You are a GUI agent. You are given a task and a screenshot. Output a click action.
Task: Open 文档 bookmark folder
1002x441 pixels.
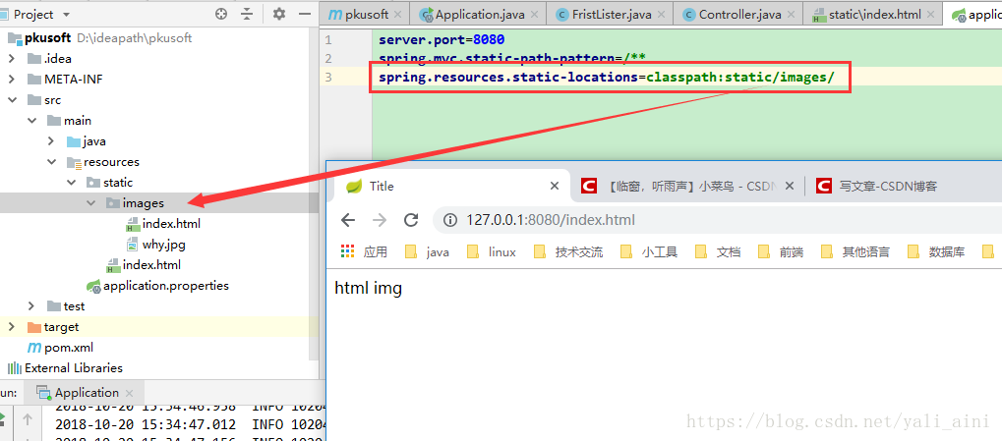coord(718,252)
